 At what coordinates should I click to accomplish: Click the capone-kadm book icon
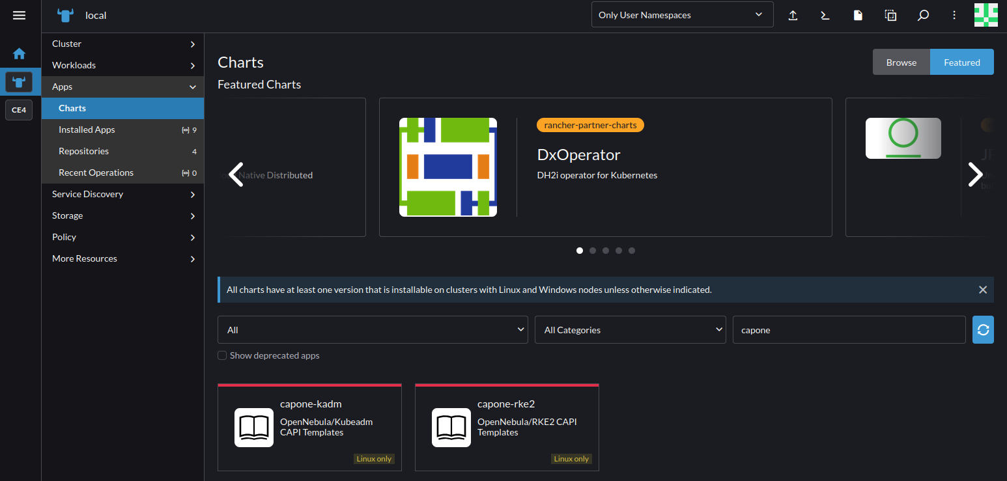coord(254,428)
